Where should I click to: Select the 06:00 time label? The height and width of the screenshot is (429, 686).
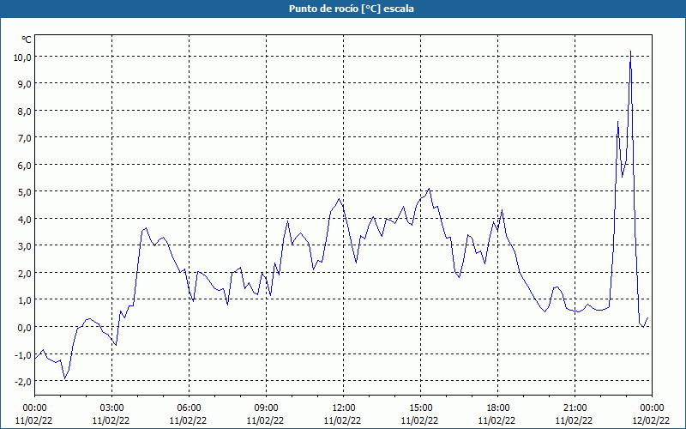click(x=189, y=408)
